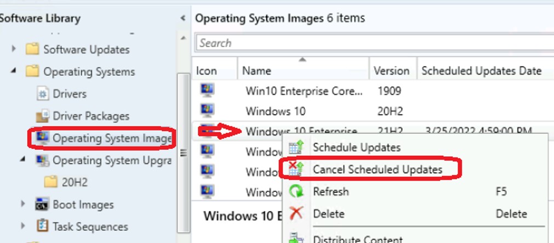The width and height of the screenshot is (554, 243).
Task: Select the 20H2 folder label
Action: click(x=75, y=183)
